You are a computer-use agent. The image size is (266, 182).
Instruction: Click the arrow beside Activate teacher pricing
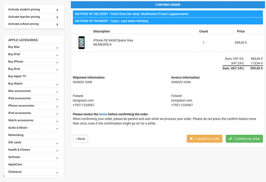point(57,17)
